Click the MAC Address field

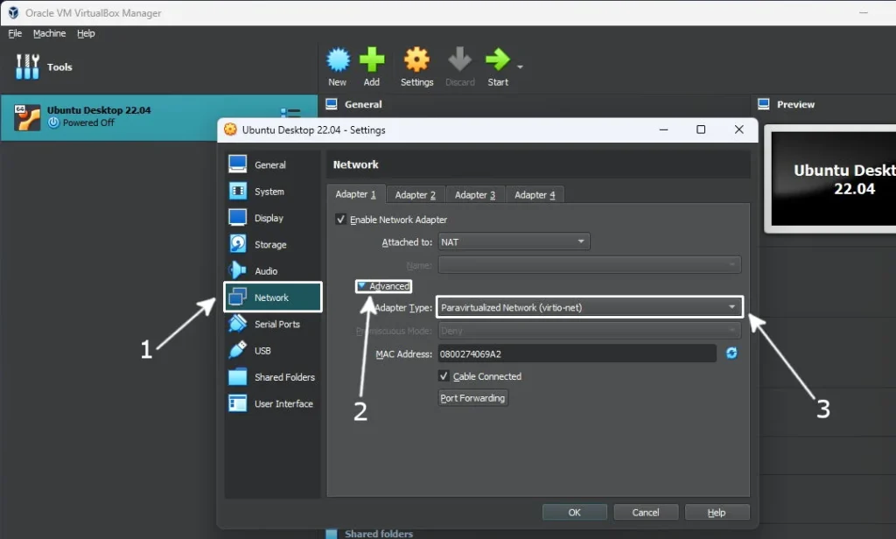click(577, 353)
